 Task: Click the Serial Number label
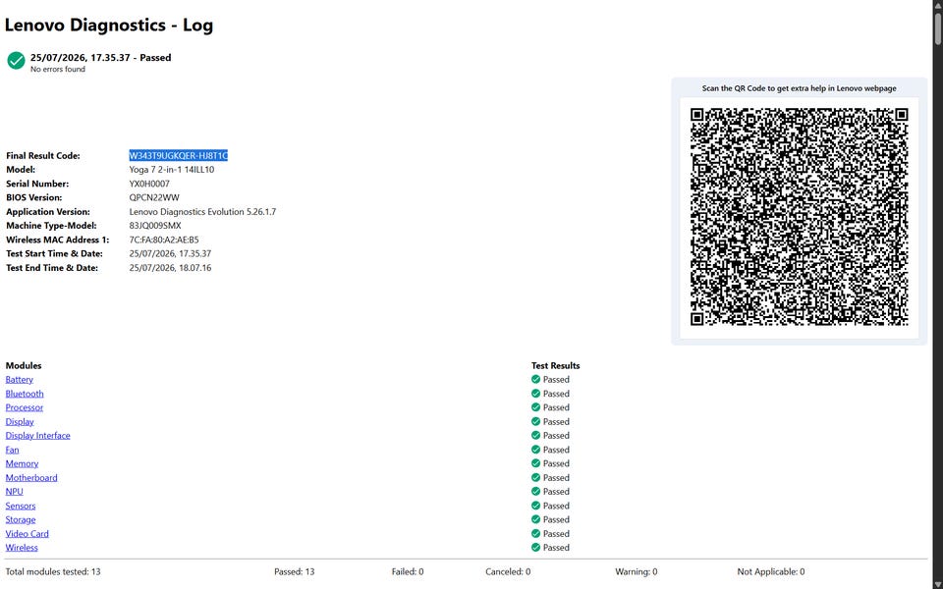pos(37,184)
